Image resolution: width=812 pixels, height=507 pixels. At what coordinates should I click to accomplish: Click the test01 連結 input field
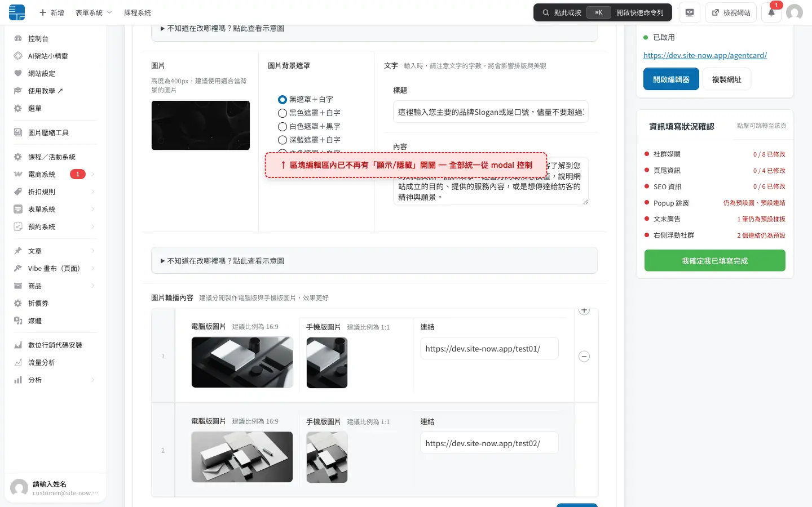[x=489, y=349]
